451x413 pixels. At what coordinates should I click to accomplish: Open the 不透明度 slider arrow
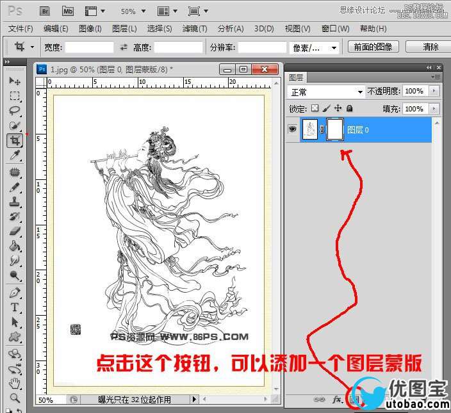[x=434, y=91]
